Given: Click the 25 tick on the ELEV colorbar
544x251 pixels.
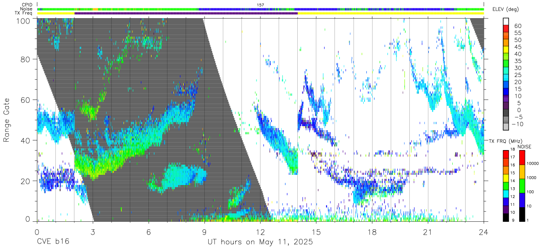Looking at the screenshot, I should pyautogui.click(x=517, y=75).
